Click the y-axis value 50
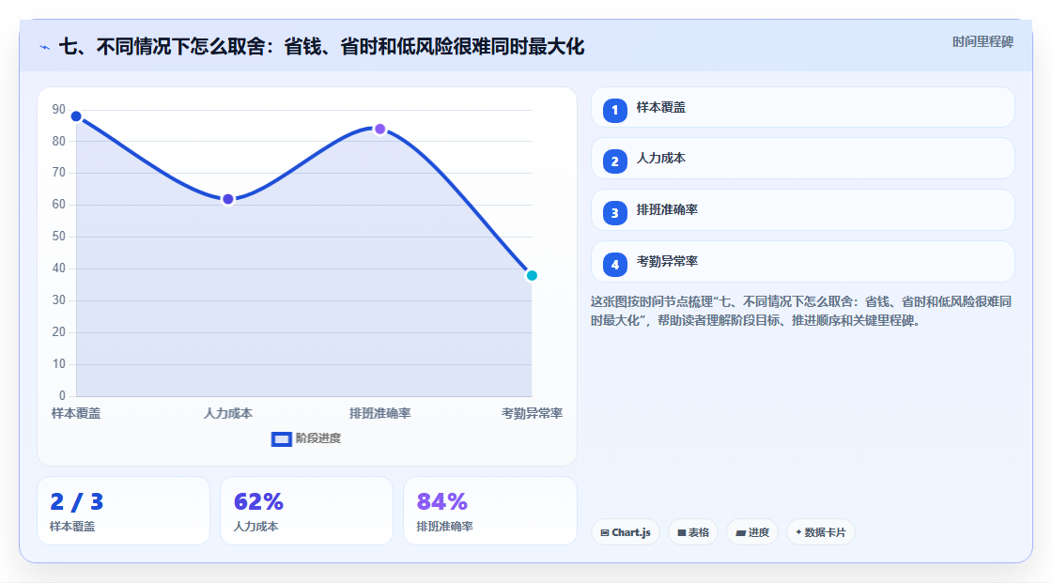The image size is (1052, 583). (59, 237)
